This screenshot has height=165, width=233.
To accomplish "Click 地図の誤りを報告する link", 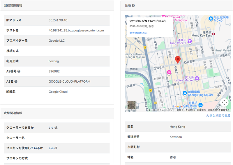I will point(218,110).
